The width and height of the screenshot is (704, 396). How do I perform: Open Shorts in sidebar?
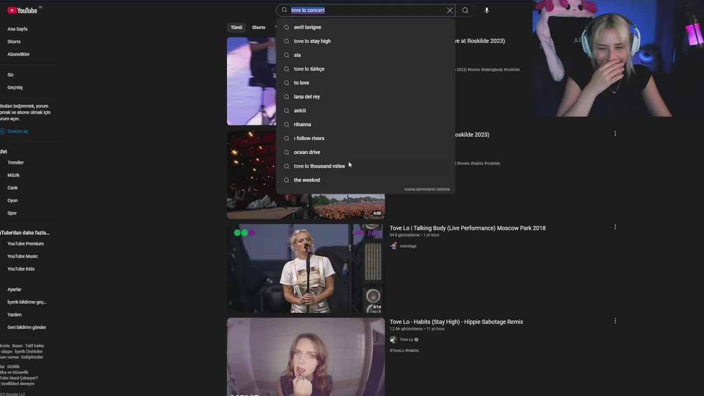pos(14,42)
